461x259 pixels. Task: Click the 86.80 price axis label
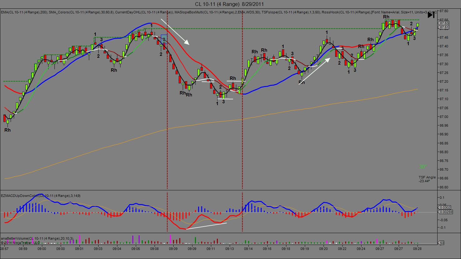pyautogui.click(x=444, y=152)
